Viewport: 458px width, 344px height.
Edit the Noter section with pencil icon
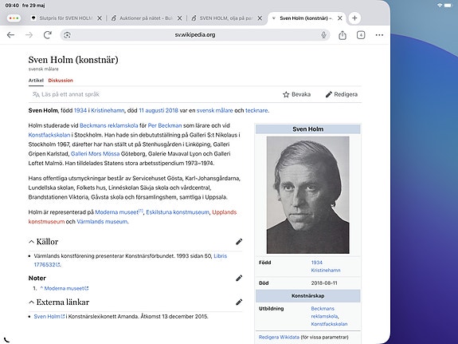[239, 278]
